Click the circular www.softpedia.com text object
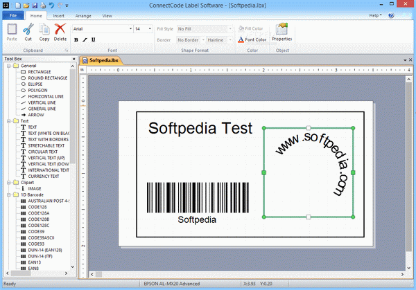This screenshot has width=416, height=290. click(309, 172)
